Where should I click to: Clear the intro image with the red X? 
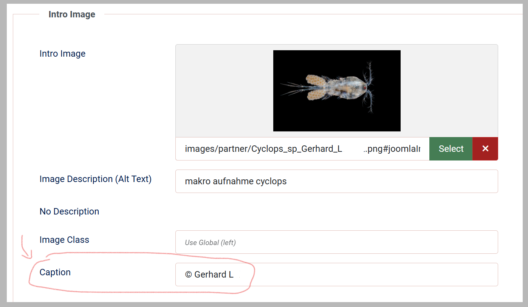485,149
